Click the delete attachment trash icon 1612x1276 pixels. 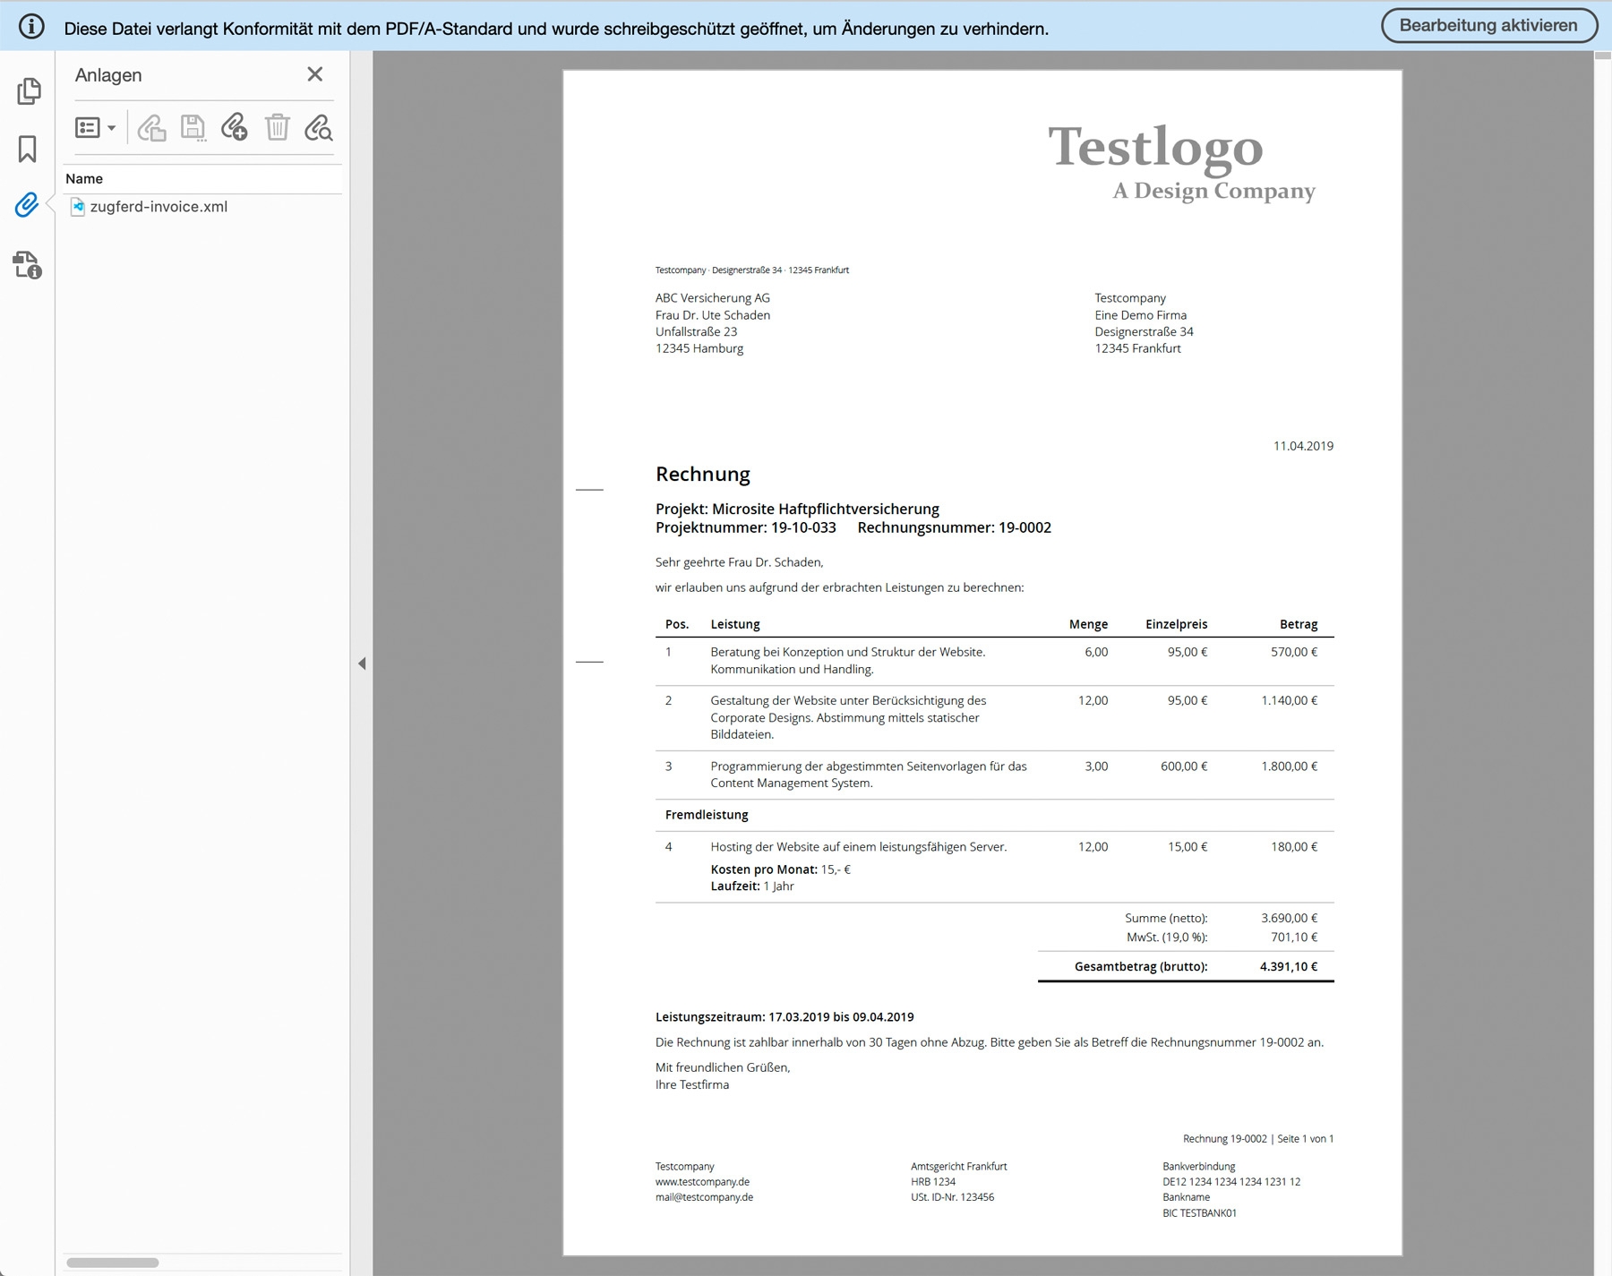(278, 128)
